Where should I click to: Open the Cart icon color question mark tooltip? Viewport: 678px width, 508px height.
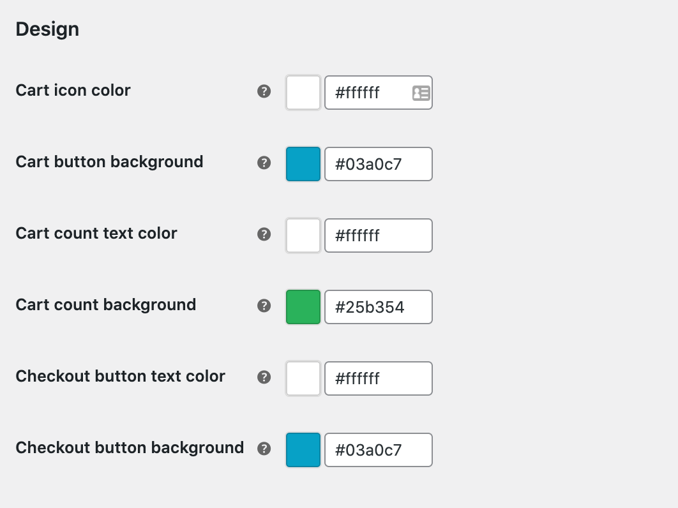click(264, 92)
